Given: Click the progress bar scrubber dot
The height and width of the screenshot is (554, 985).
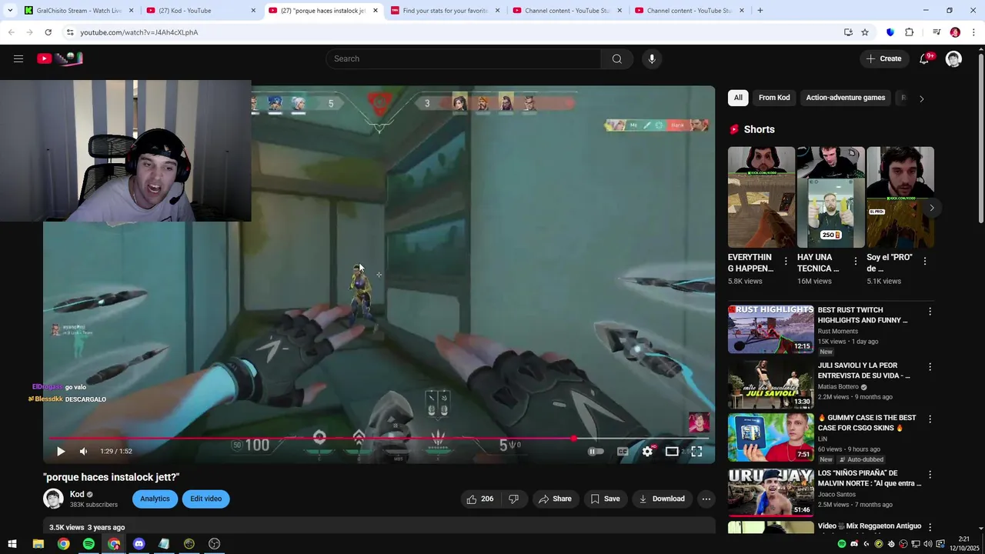Looking at the screenshot, I should coord(574,439).
